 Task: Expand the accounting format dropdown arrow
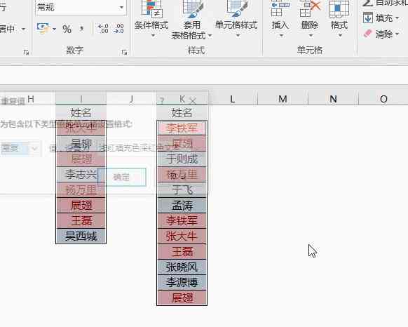[x=54, y=29]
